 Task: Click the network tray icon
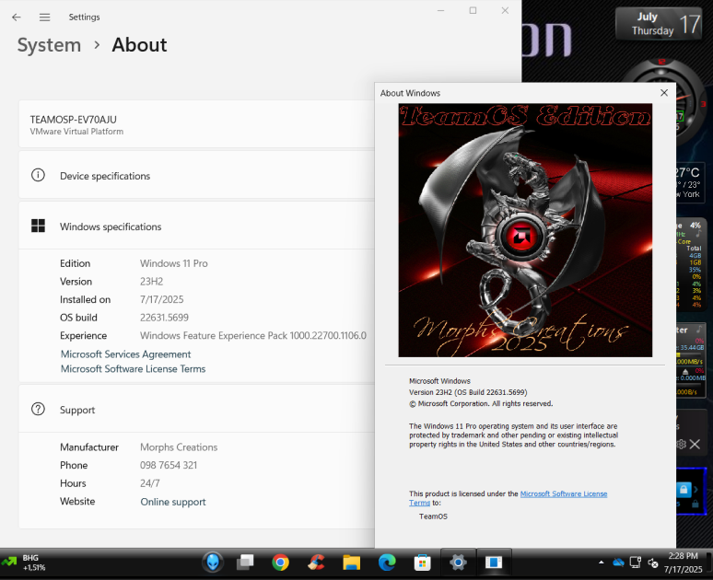636,563
